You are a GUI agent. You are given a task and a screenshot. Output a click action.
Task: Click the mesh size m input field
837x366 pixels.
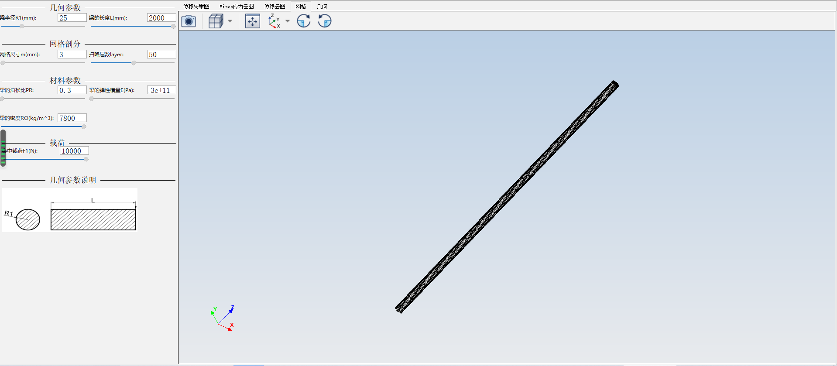tap(72, 55)
